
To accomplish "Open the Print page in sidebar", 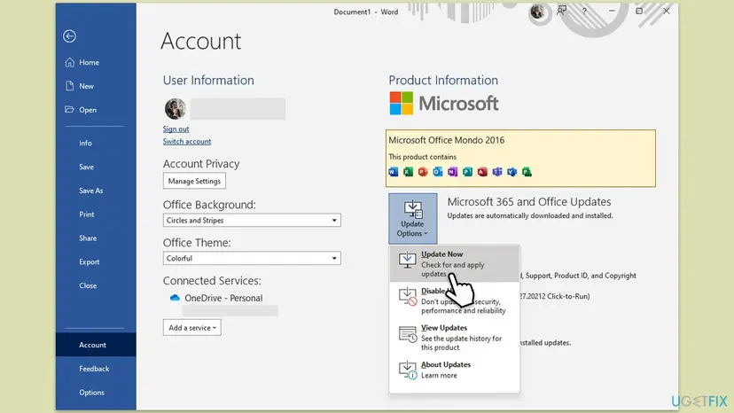I will tap(87, 214).
